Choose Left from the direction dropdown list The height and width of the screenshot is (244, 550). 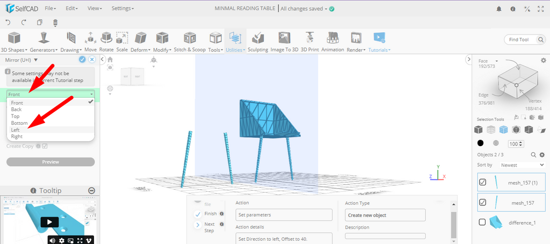pos(16,130)
